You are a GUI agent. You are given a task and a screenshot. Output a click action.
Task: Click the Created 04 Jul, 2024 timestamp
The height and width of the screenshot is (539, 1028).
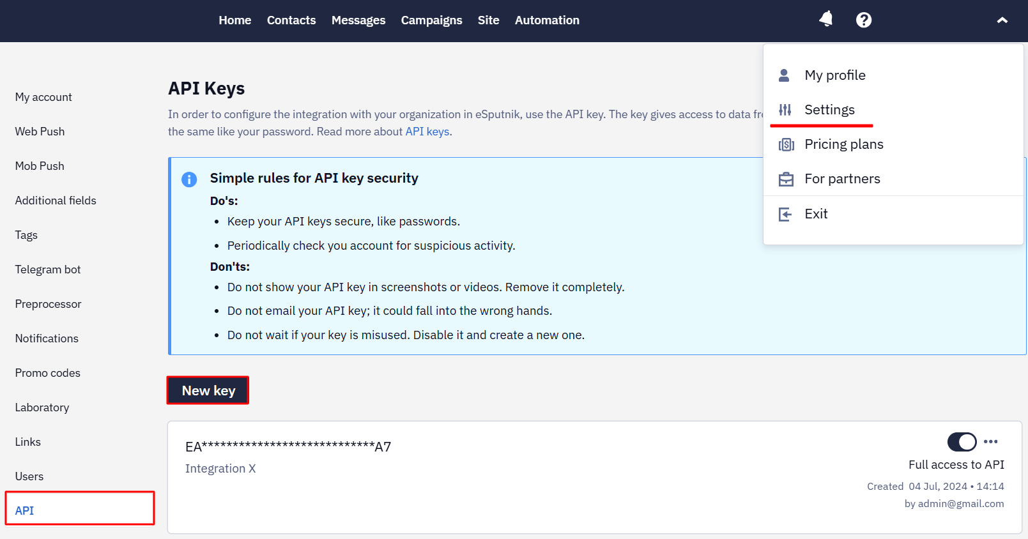935,487
